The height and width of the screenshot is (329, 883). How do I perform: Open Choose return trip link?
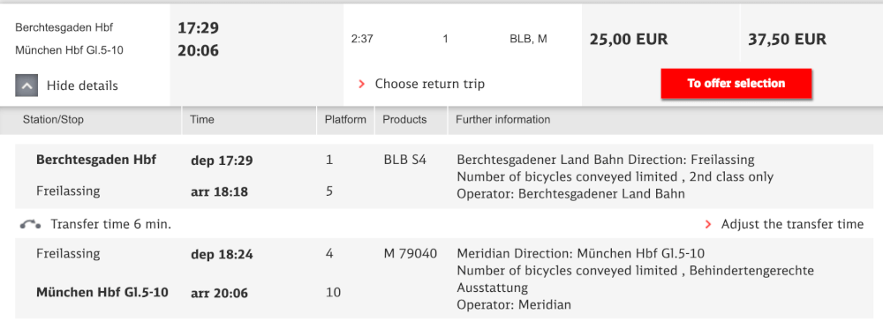[430, 85]
